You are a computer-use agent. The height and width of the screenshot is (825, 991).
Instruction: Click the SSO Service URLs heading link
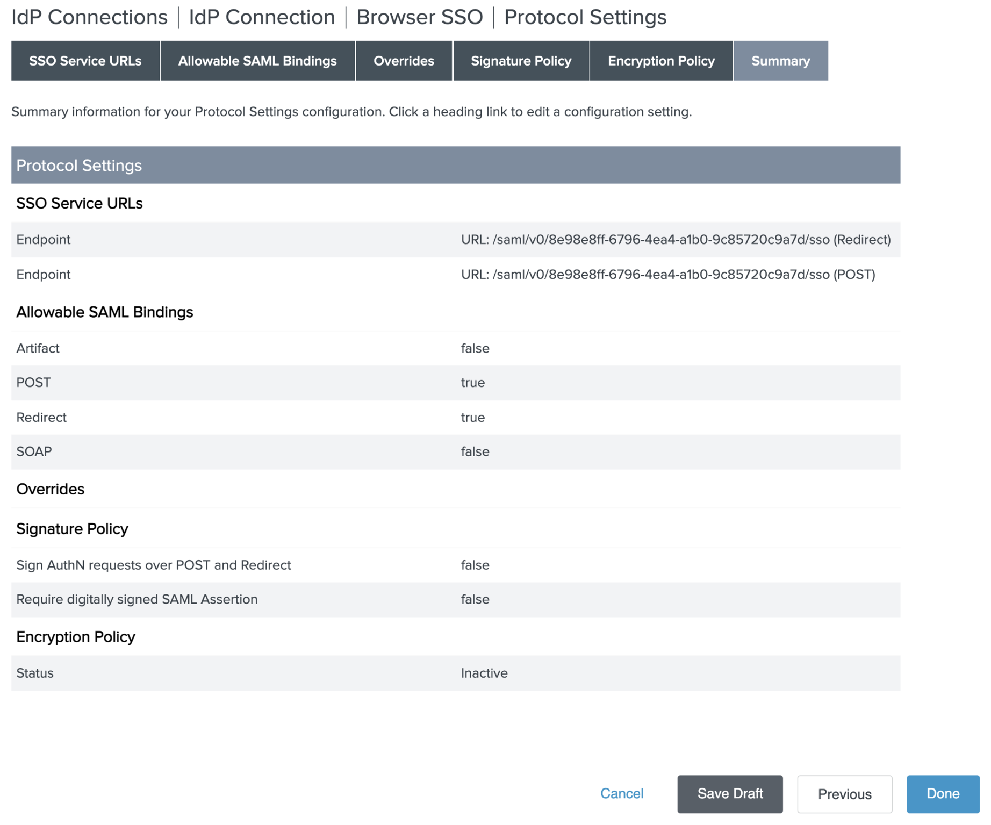(79, 203)
